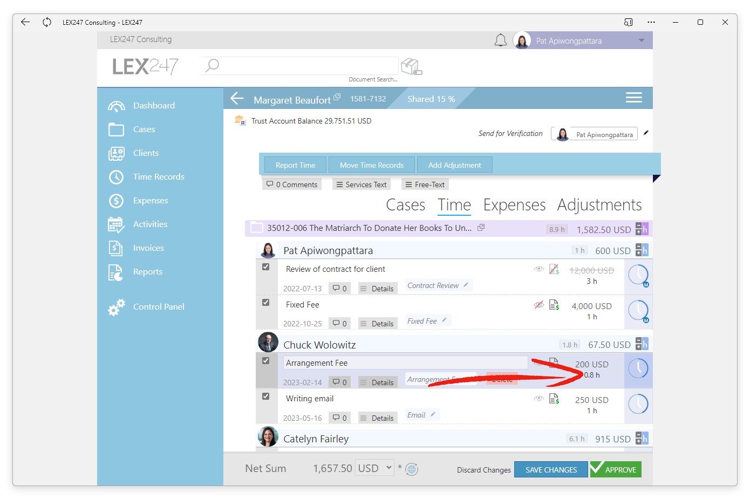Uncheck the Fixed Fee time record
The image size is (750, 499).
pyautogui.click(x=265, y=303)
